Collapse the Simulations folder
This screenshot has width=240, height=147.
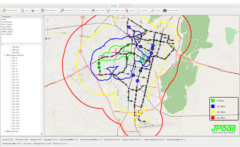point(5,131)
